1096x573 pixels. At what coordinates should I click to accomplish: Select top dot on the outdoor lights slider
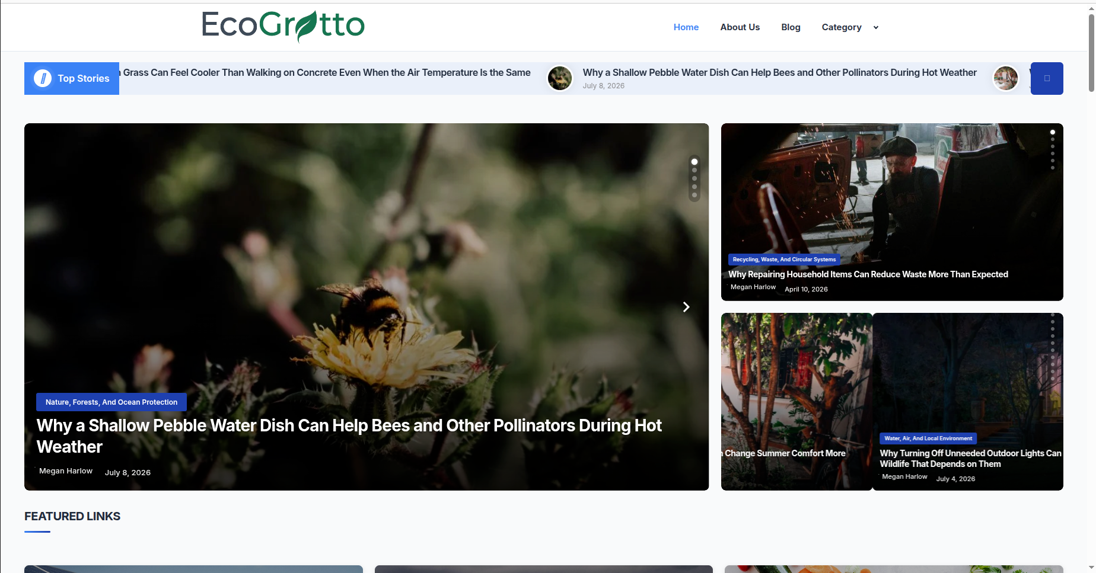1053,315
